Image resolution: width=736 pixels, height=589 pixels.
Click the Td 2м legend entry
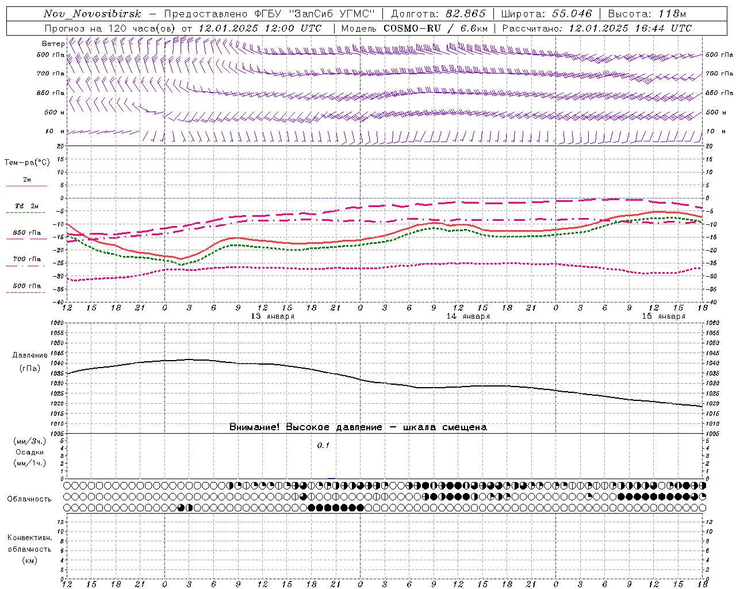click(x=26, y=205)
